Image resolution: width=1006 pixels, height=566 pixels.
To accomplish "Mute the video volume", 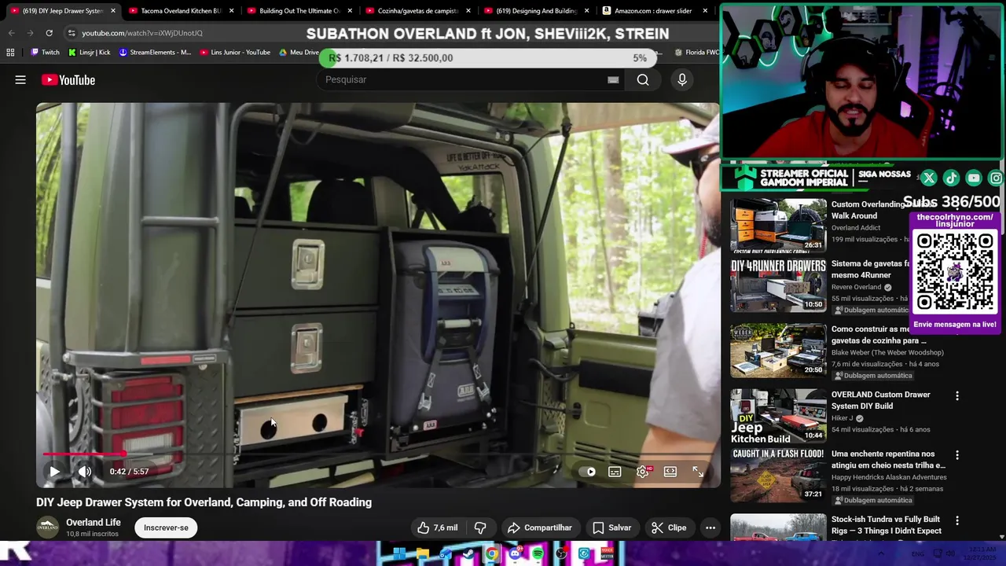I will 85,472.
